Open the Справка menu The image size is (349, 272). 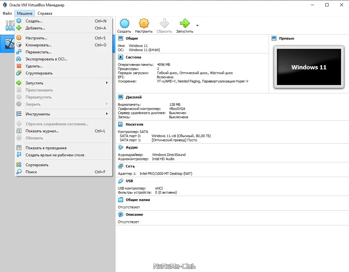45,13
